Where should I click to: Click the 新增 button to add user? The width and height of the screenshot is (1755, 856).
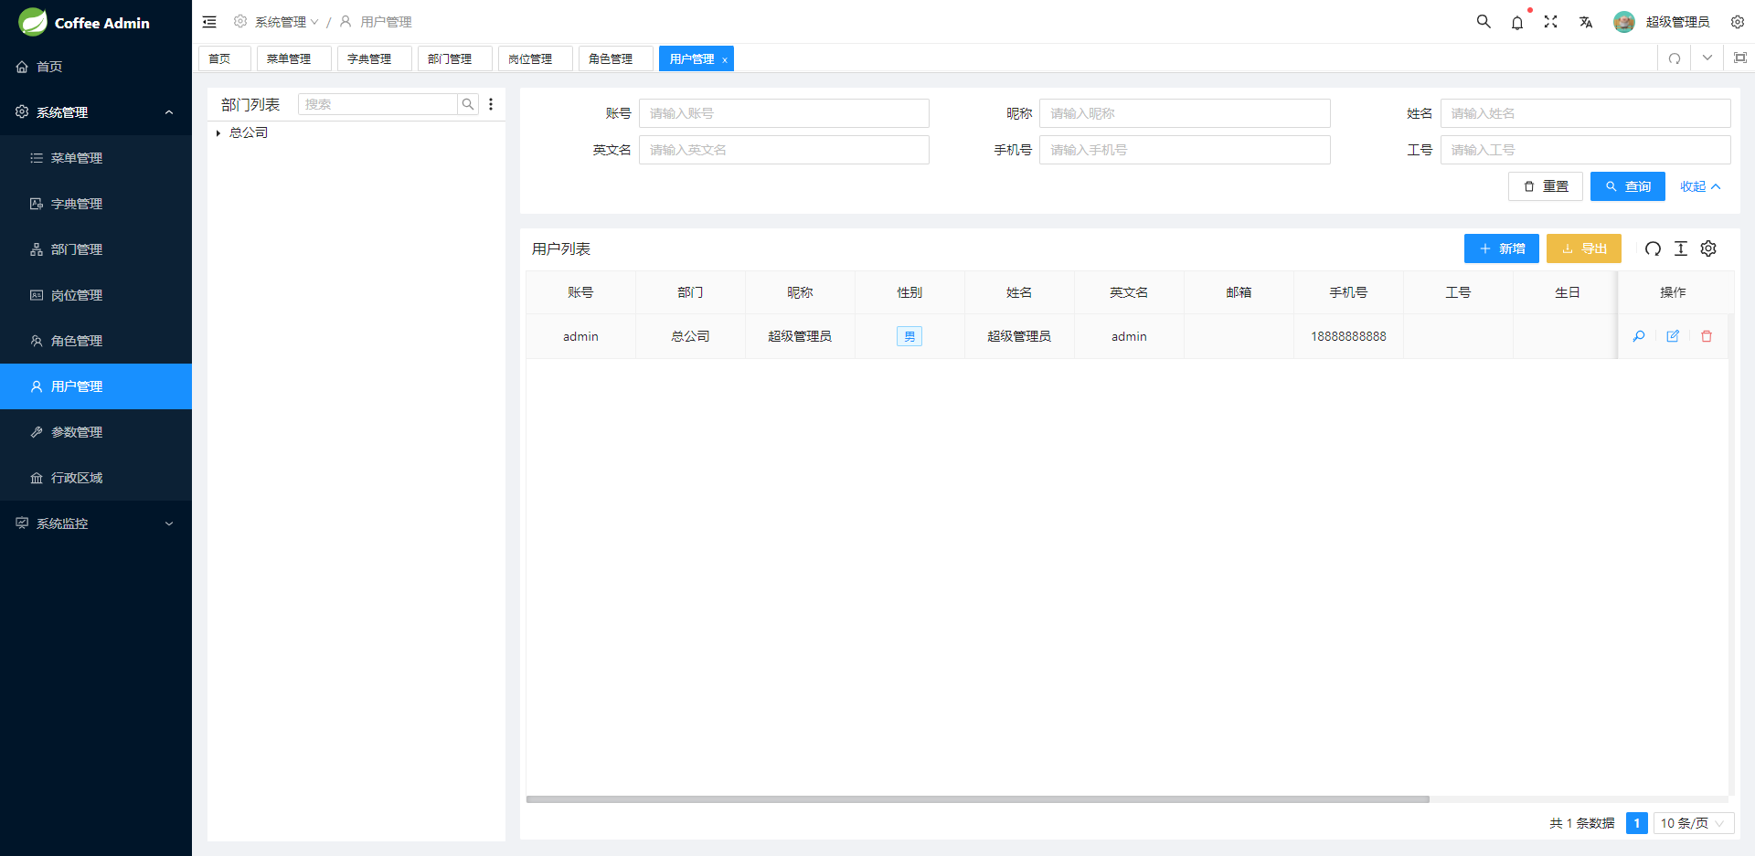click(x=1501, y=248)
